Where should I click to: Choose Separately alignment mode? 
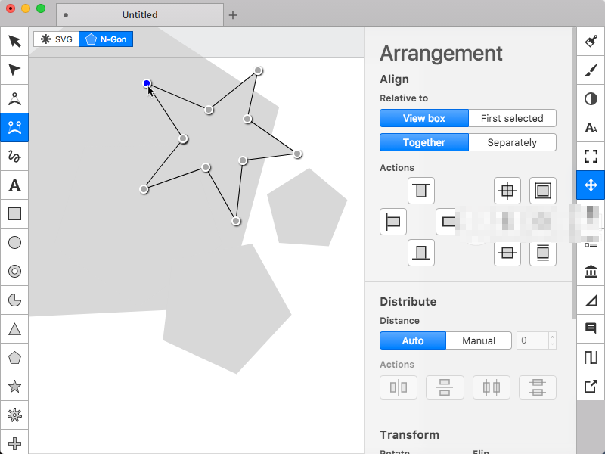(x=513, y=142)
